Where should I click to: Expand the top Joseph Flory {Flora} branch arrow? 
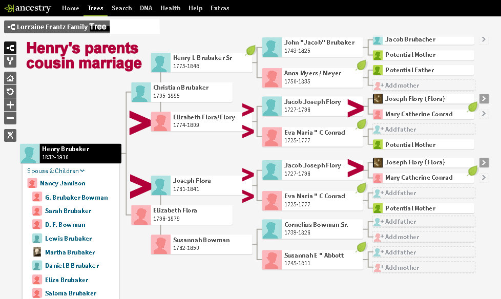point(484,99)
